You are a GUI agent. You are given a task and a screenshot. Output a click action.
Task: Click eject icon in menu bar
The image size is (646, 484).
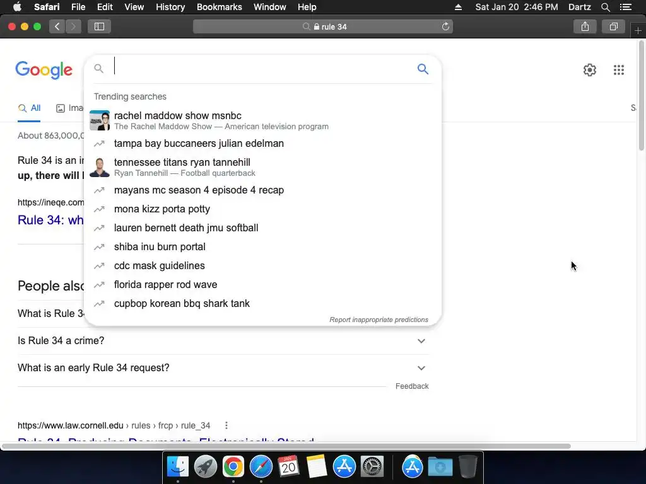pyautogui.click(x=458, y=7)
